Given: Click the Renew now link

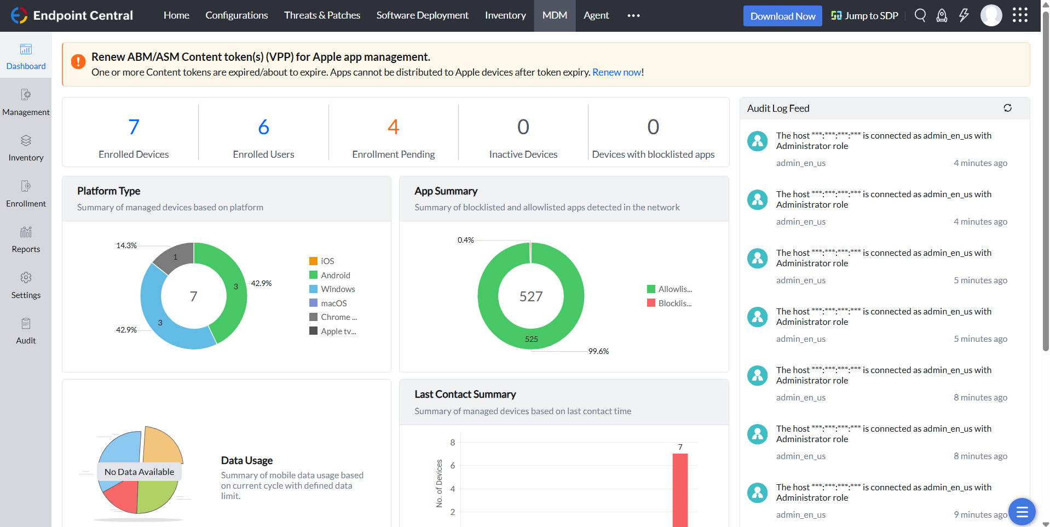Looking at the screenshot, I should (x=617, y=72).
